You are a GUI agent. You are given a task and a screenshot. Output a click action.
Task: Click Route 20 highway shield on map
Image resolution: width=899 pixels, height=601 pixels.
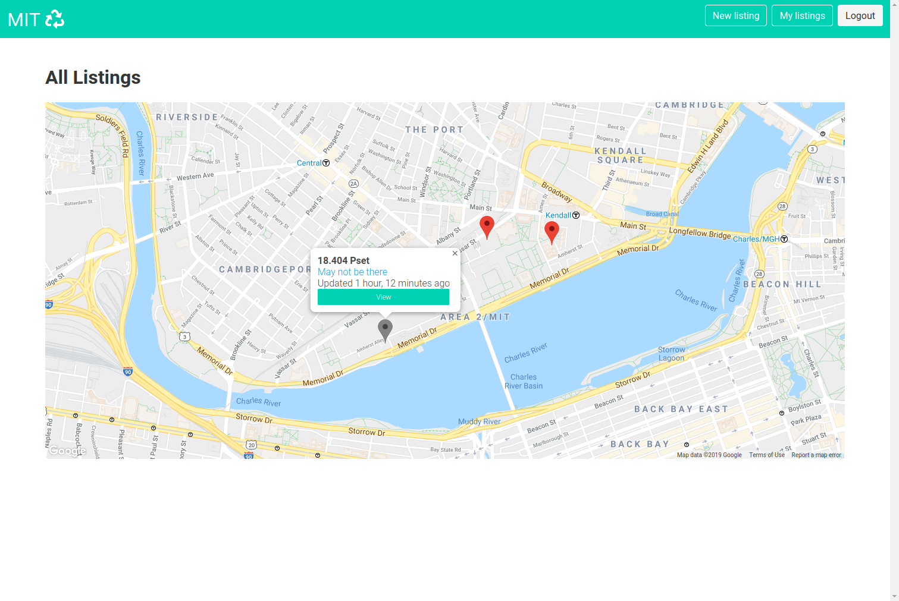252,445
